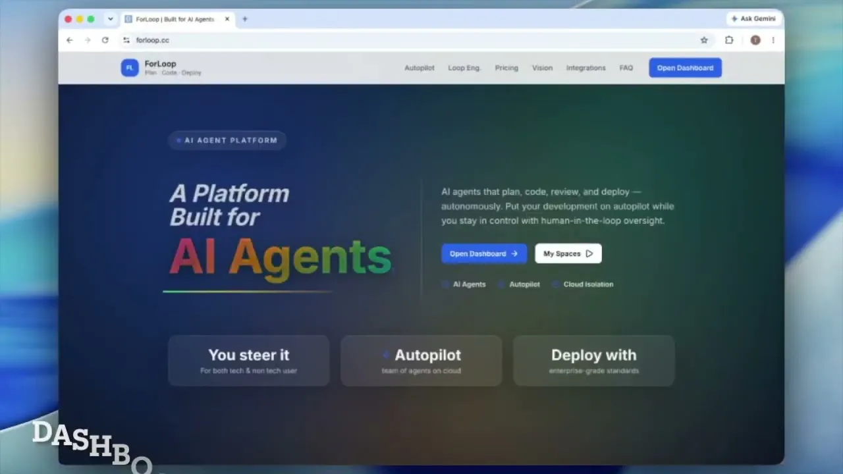The height and width of the screenshot is (474, 843).
Task: Open the Loop Eng. nav item
Action: (x=464, y=68)
